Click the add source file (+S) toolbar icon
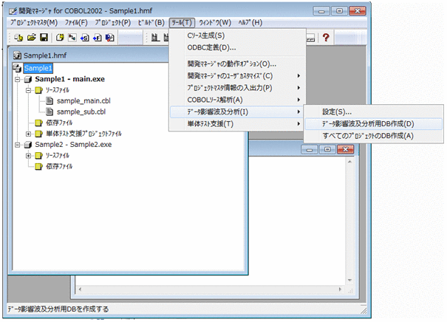 pyautogui.click(x=85, y=38)
